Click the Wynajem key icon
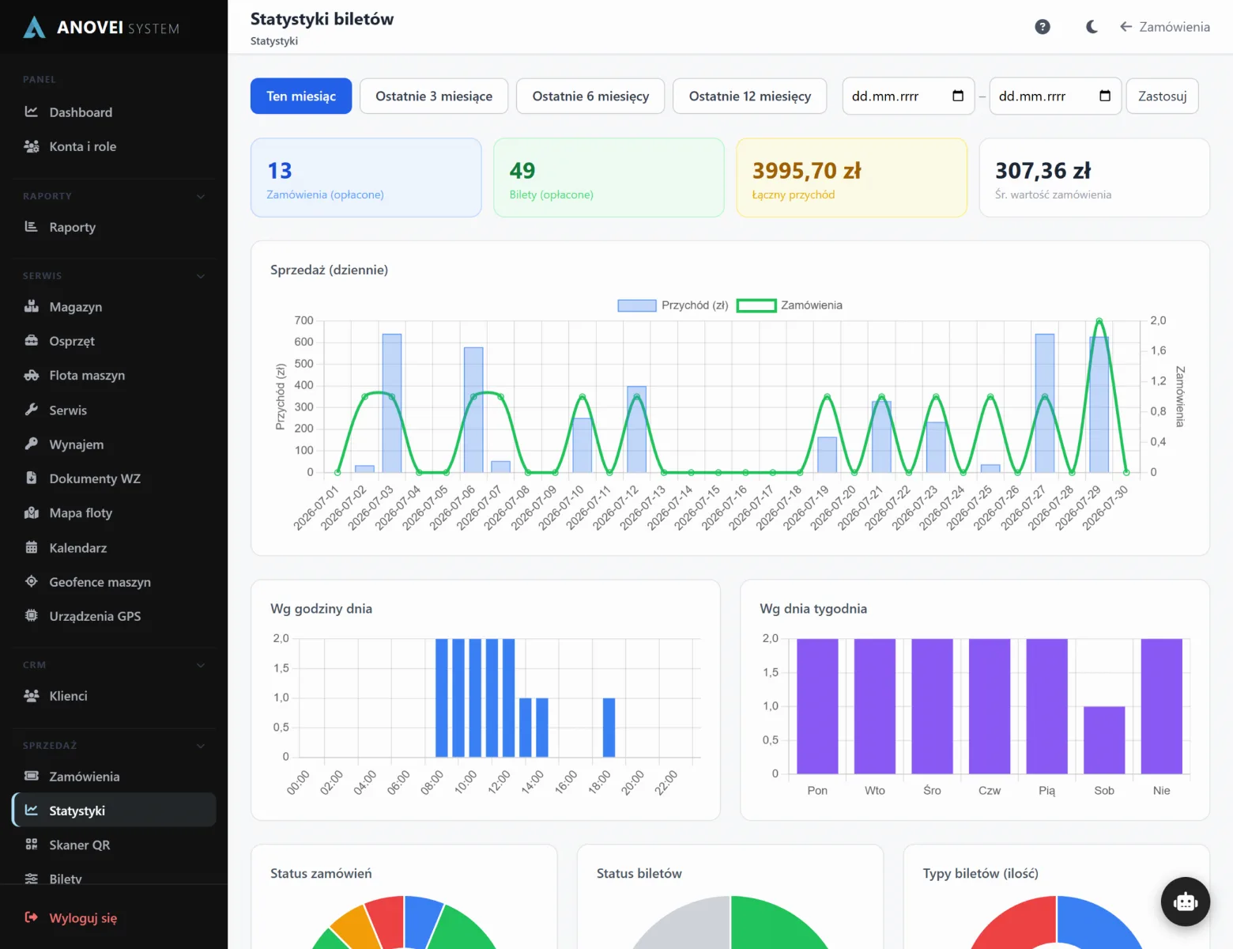The width and height of the screenshot is (1233, 949). coord(32,444)
